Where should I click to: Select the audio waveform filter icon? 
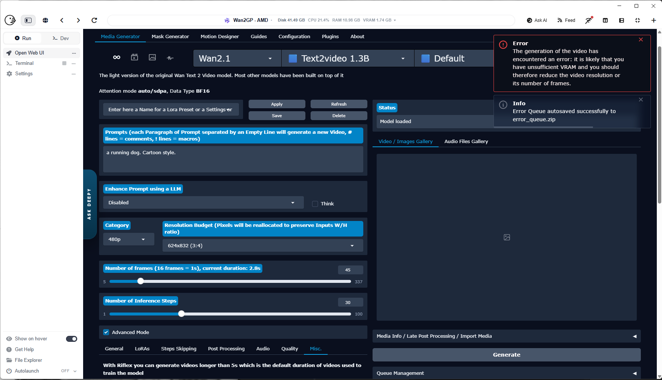pyautogui.click(x=170, y=58)
